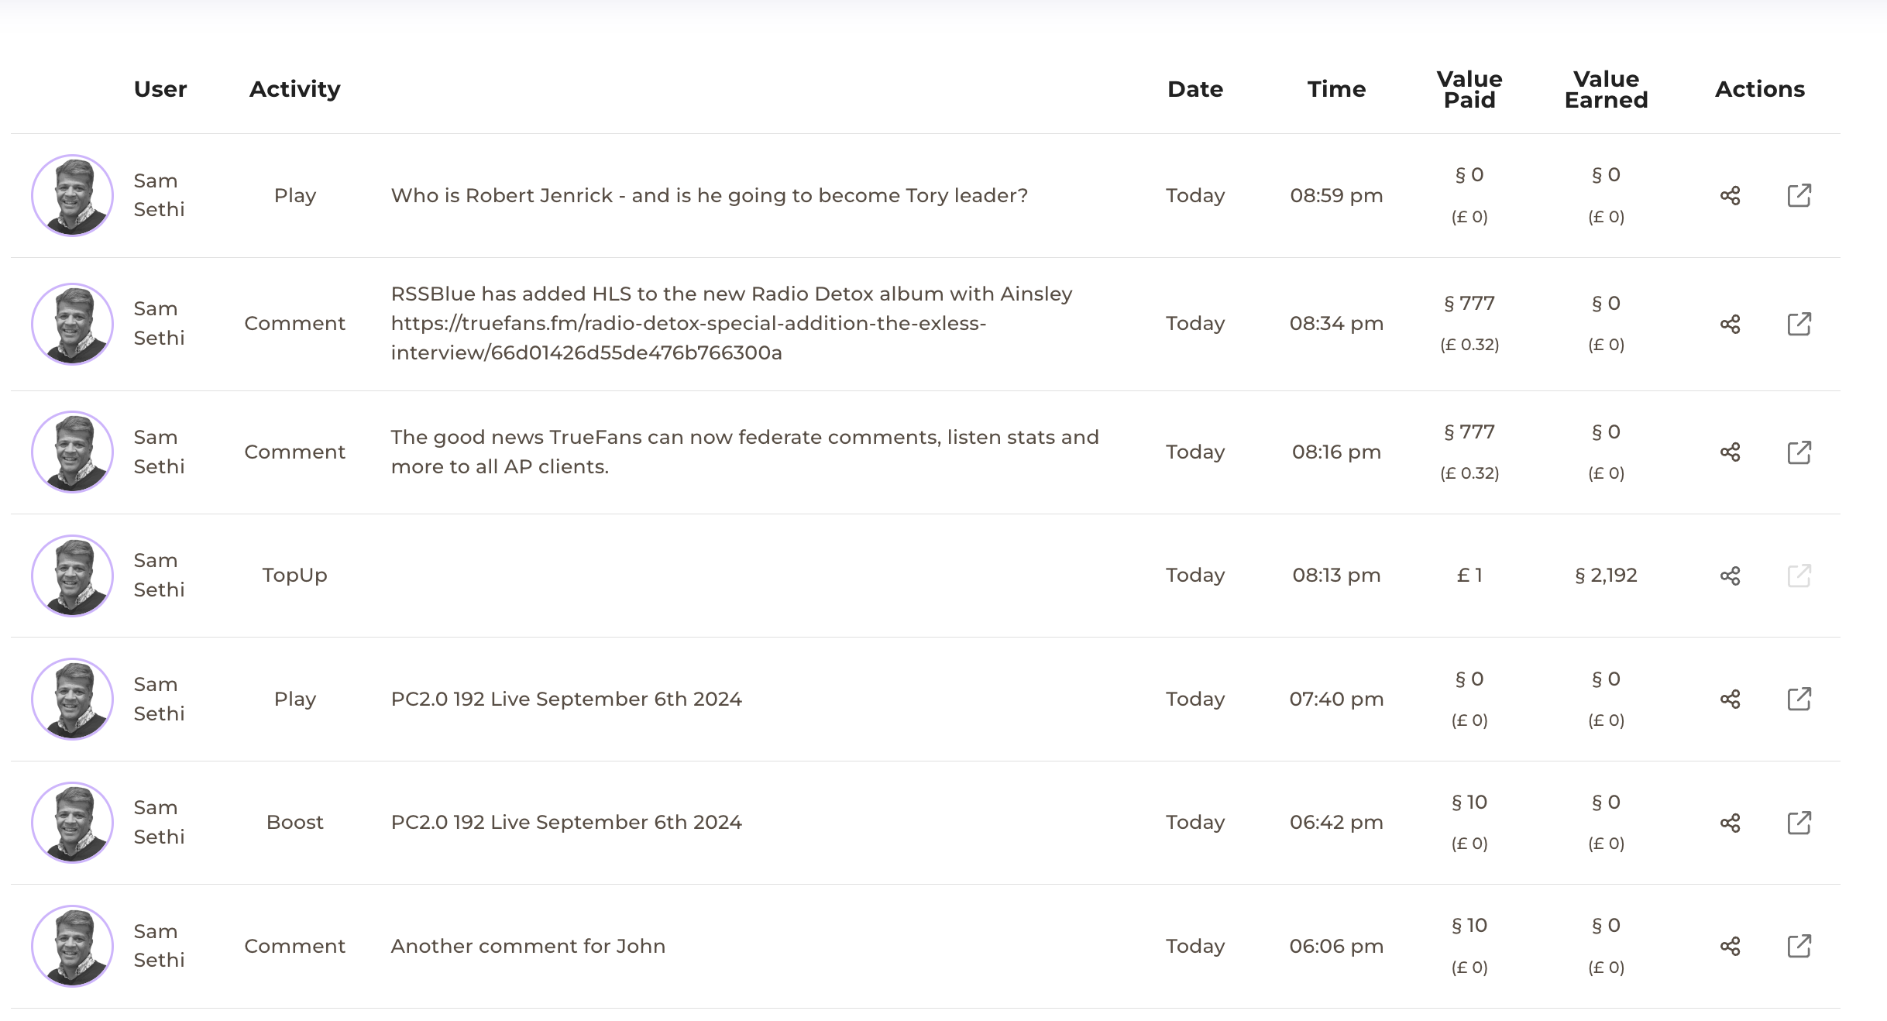
Task: Open 'Another comment for John' text
Action: tap(528, 946)
